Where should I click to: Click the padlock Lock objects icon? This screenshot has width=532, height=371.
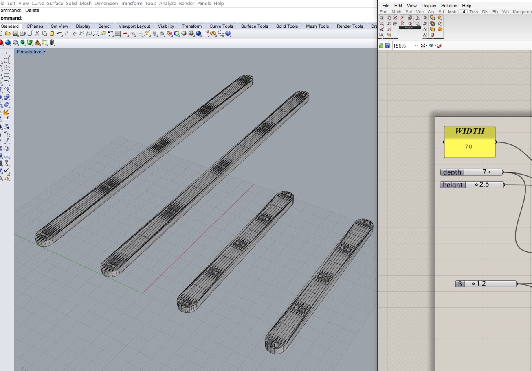pos(162,33)
